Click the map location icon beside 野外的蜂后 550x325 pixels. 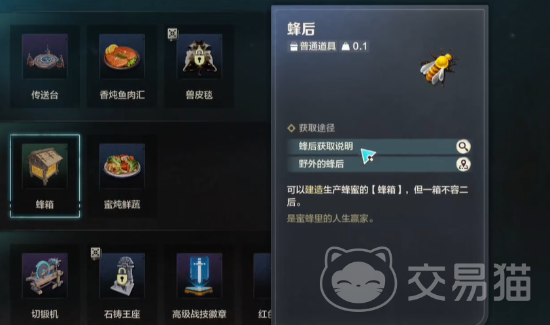click(463, 164)
